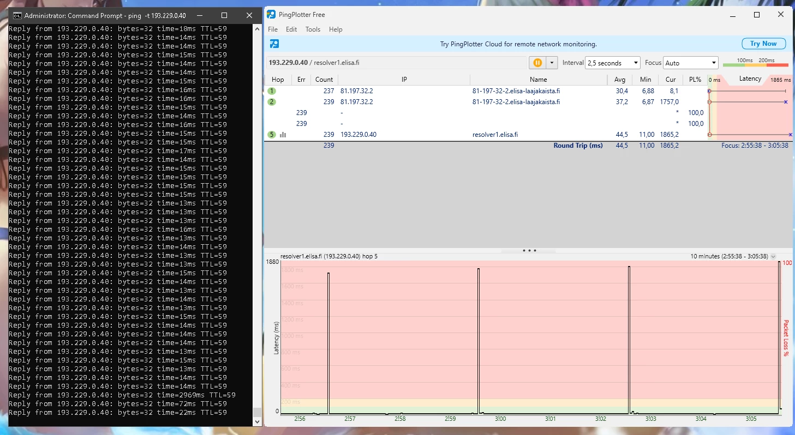This screenshot has width=795, height=435.
Task: Click the Command Prompt scrollbar down arrow
Action: click(258, 422)
